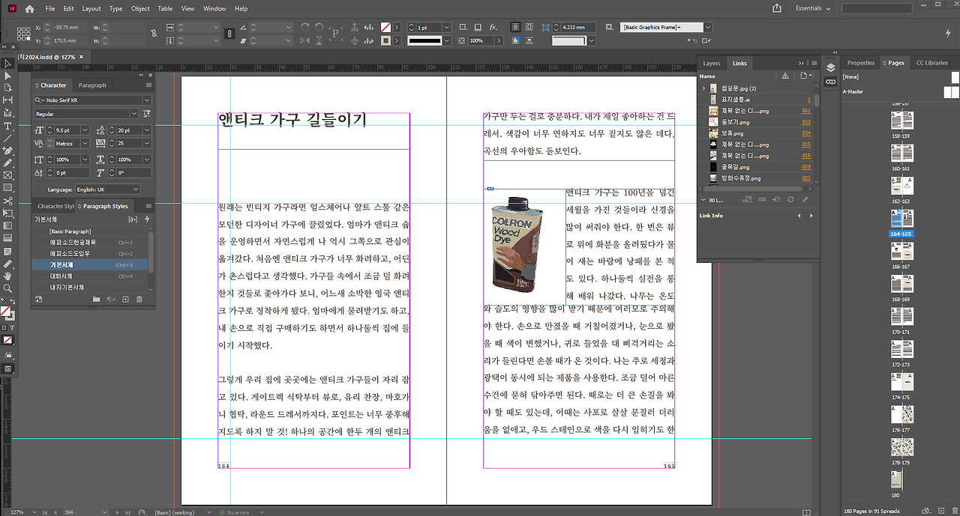Select the Type tool in toolbox
Image resolution: width=960 pixels, height=516 pixels.
(x=7, y=126)
